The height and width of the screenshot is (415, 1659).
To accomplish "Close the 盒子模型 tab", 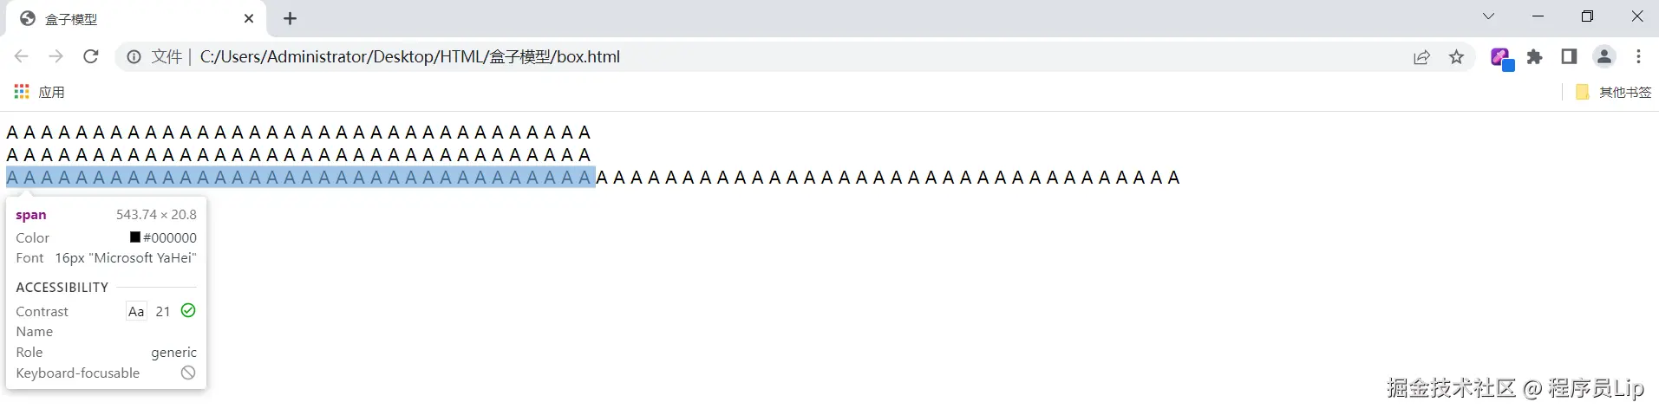I will (x=249, y=18).
